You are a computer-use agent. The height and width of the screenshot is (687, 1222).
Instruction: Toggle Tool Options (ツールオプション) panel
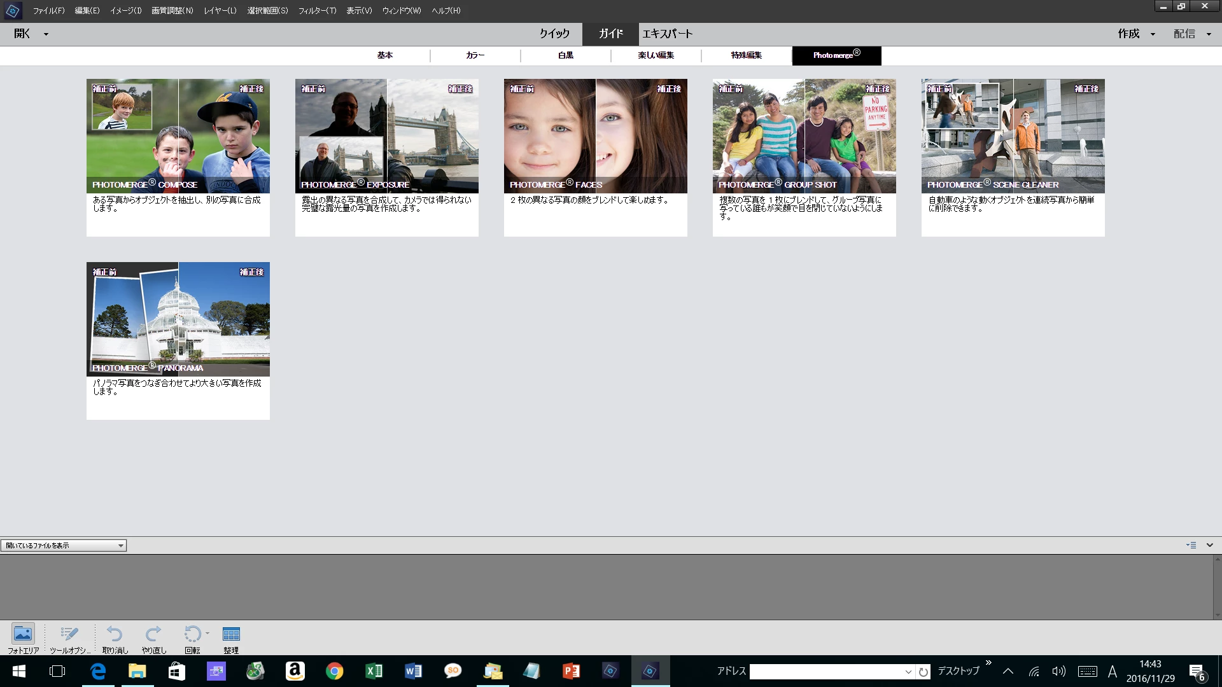(x=69, y=634)
